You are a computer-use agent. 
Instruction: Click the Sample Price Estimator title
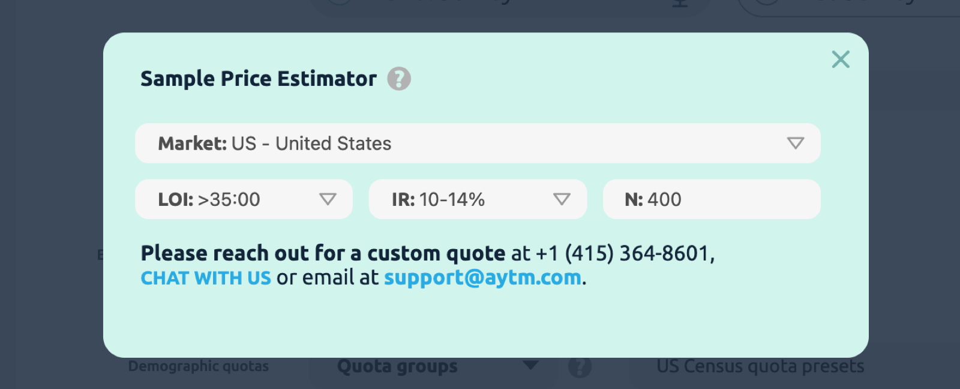pyautogui.click(x=259, y=79)
